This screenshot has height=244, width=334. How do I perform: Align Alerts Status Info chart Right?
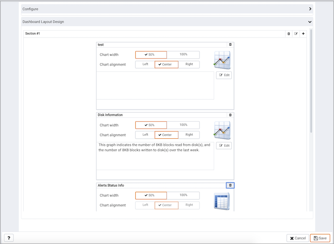pyautogui.click(x=189, y=205)
